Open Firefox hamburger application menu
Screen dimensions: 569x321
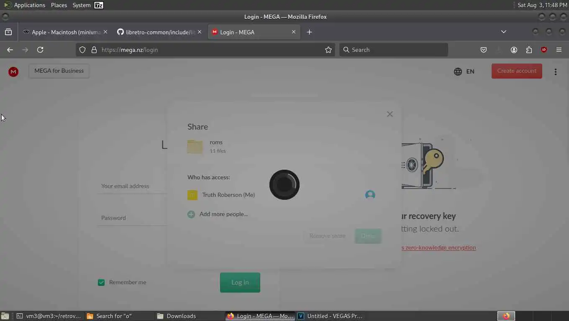point(559,50)
